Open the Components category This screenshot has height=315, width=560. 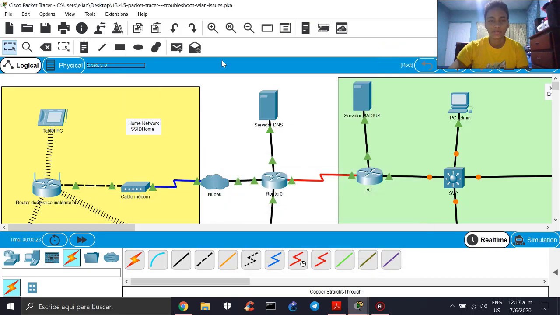[52, 258]
